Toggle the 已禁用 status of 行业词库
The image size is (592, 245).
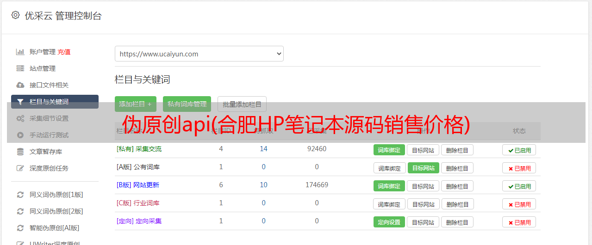pyautogui.click(x=519, y=204)
